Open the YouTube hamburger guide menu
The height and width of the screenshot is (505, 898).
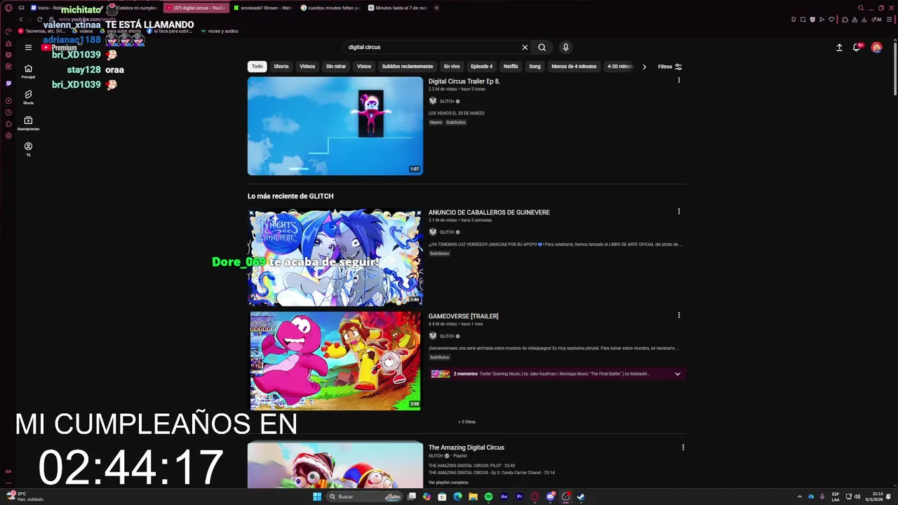[x=28, y=47]
